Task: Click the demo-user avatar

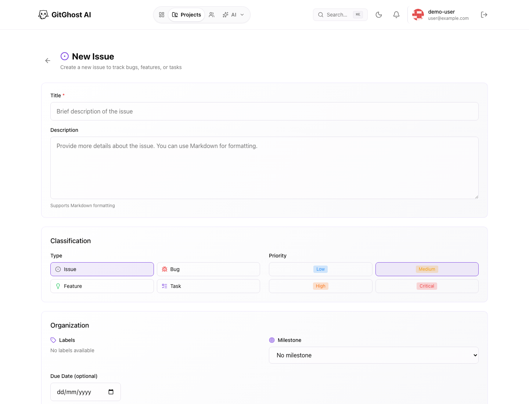Action: (x=418, y=15)
